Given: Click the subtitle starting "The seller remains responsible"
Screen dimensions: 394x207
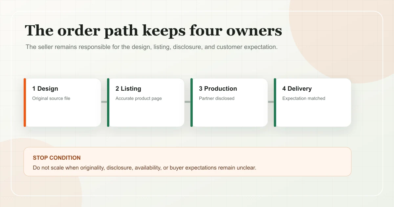Looking at the screenshot, I should point(152,47).
